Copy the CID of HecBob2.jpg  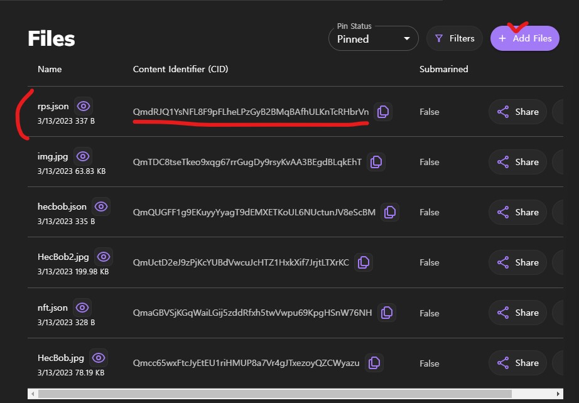[364, 262]
